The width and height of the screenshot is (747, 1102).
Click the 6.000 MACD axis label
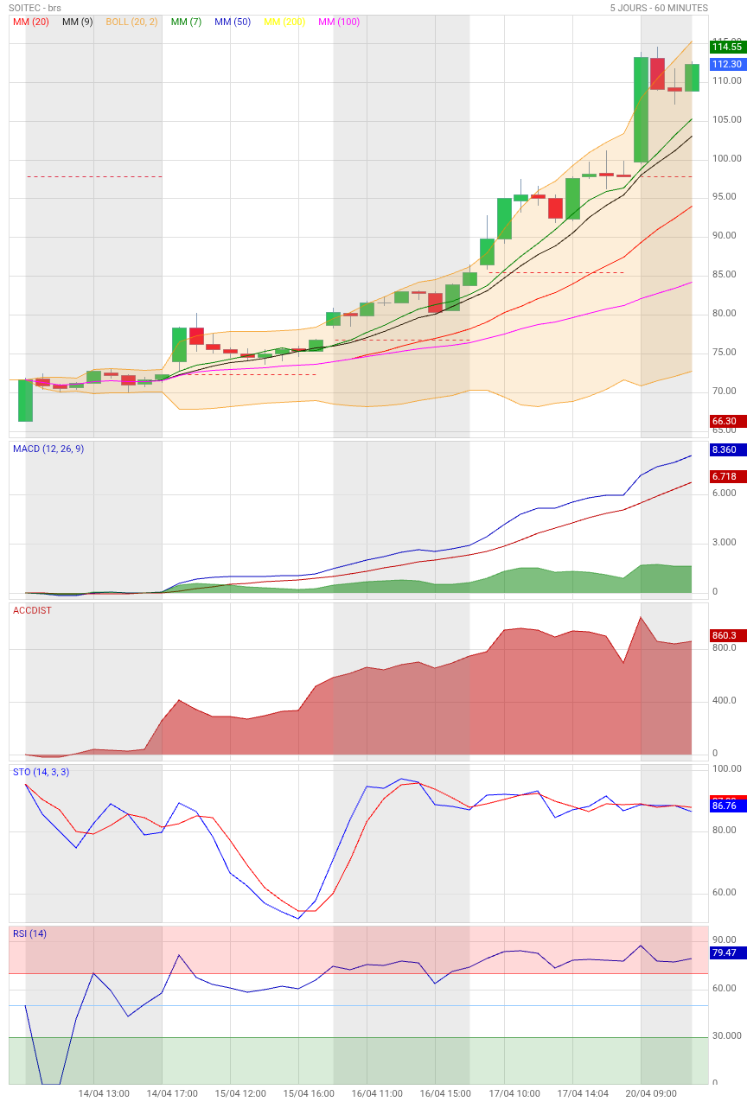[x=725, y=493]
